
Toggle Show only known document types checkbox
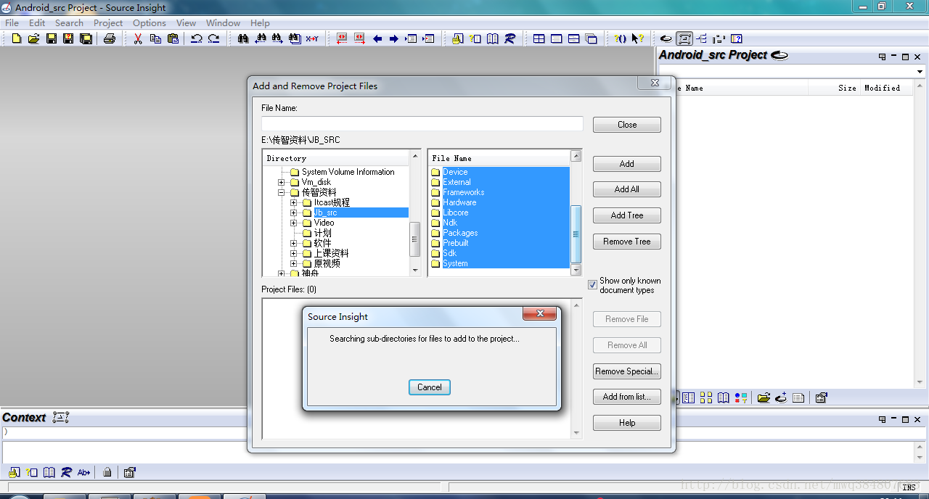(592, 285)
